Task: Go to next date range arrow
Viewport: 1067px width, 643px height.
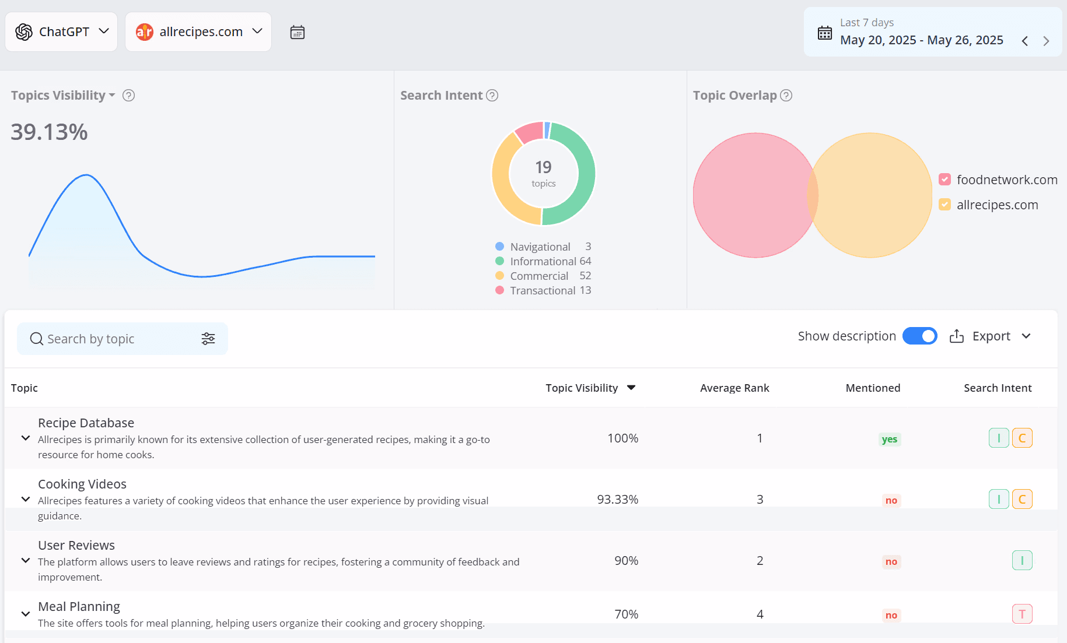Action: [x=1046, y=41]
